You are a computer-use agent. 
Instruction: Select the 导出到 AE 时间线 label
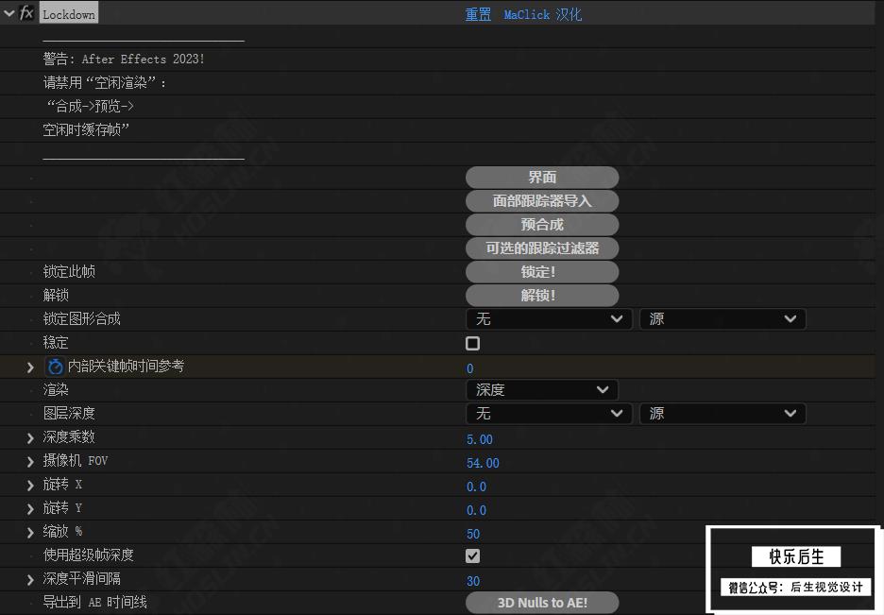94,603
